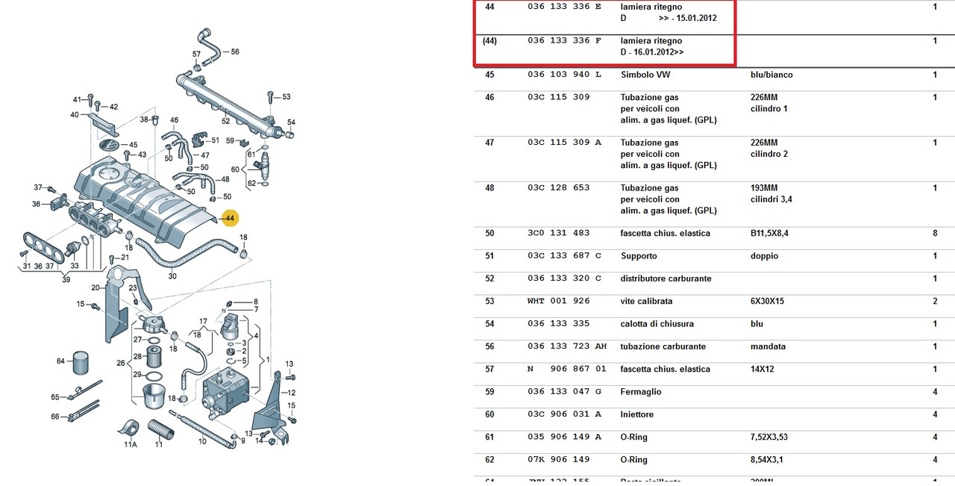This screenshot has width=955, height=486.
Task: Select the 'calotta di chiusura' description
Action: click(x=657, y=324)
